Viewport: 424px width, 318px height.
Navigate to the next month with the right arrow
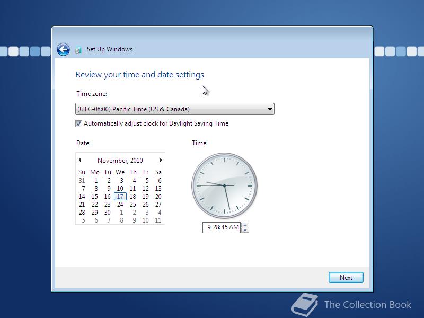pyautogui.click(x=161, y=160)
